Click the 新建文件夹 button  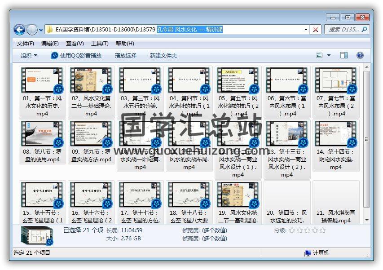pyautogui.click(x=163, y=55)
